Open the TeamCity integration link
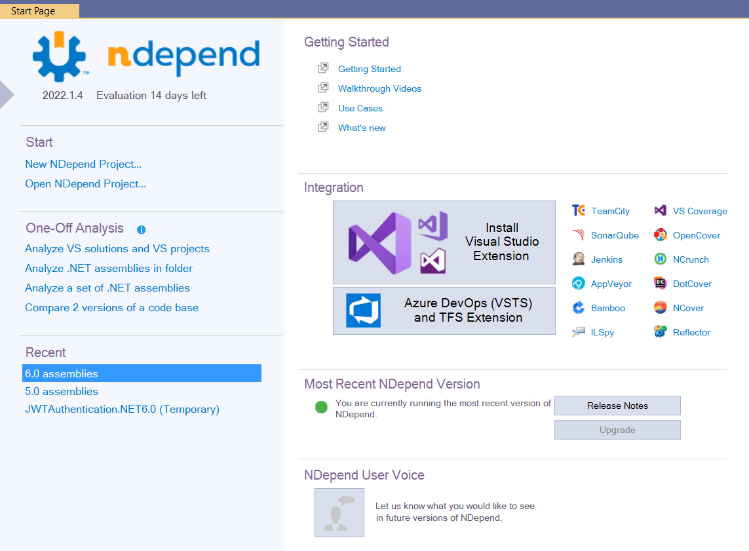This screenshot has height=551, width=749. pos(610,211)
